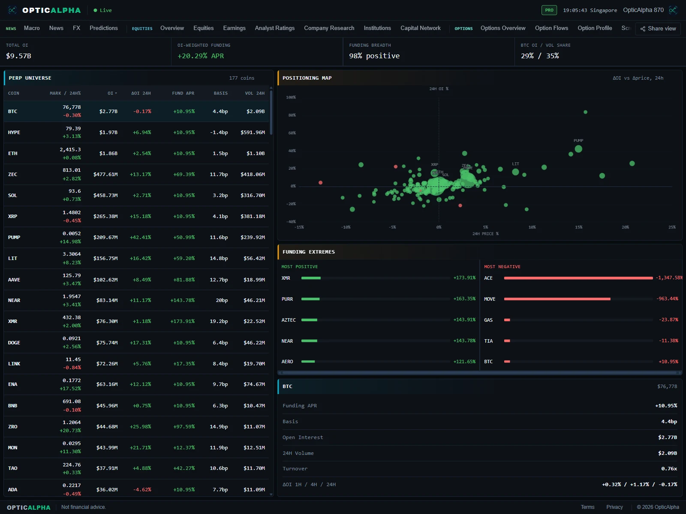Viewport: 686px width, 514px height.
Task: Sort by BASIS column header
Action: pyautogui.click(x=221, y=93)
